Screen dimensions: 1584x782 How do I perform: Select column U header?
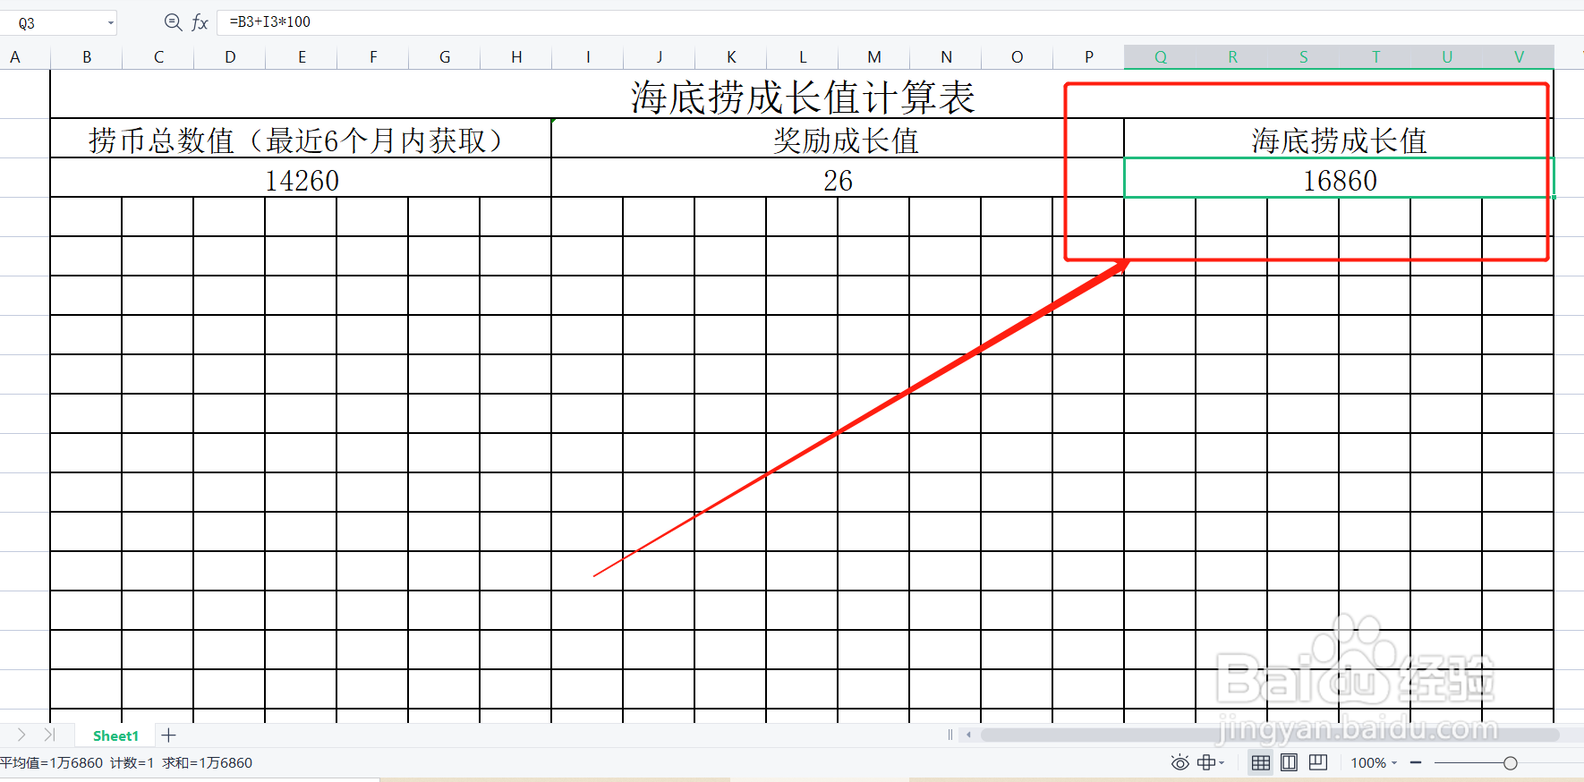point(1447,57)
